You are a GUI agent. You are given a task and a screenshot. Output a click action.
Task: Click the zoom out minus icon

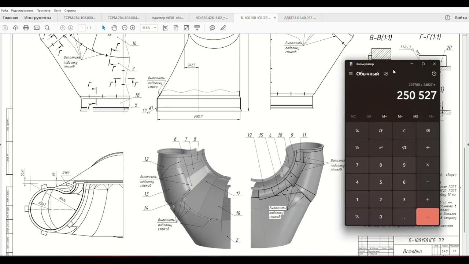click(125, 28)
